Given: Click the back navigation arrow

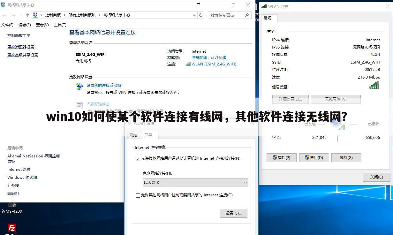Looking at the screenshot, I should (4, 15).
